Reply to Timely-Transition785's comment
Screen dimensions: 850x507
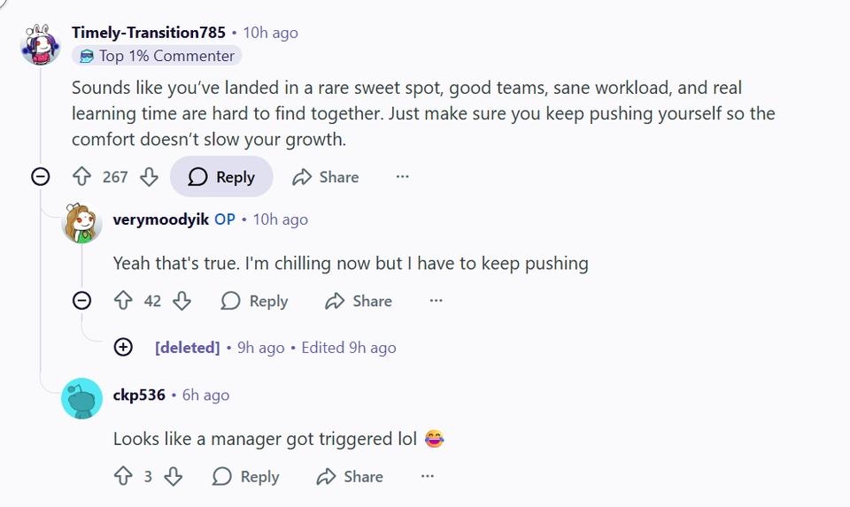(x=221, y=177)
